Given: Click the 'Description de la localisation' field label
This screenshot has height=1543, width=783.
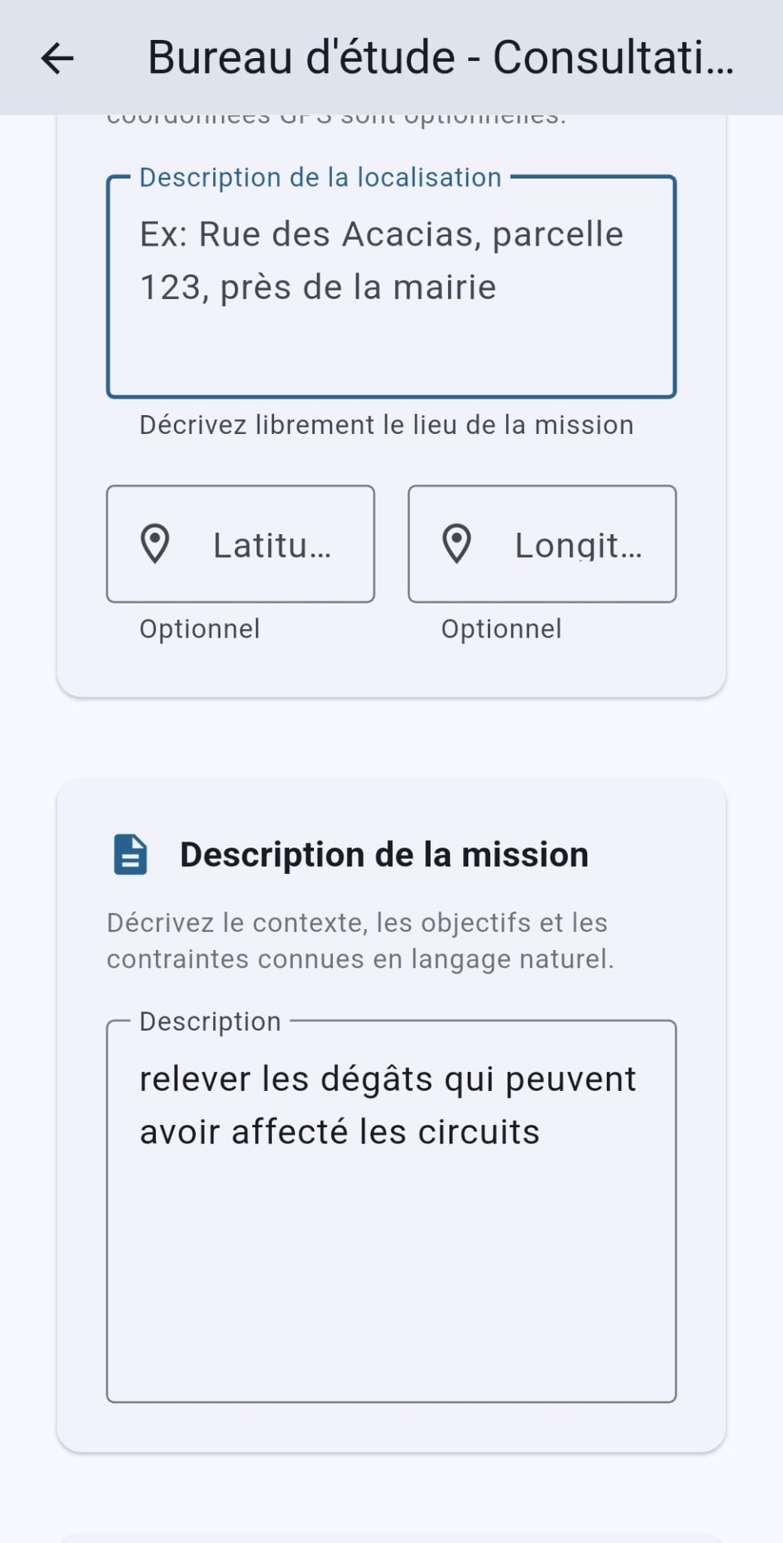Looking at the screenshot, I should click(320, 178).
